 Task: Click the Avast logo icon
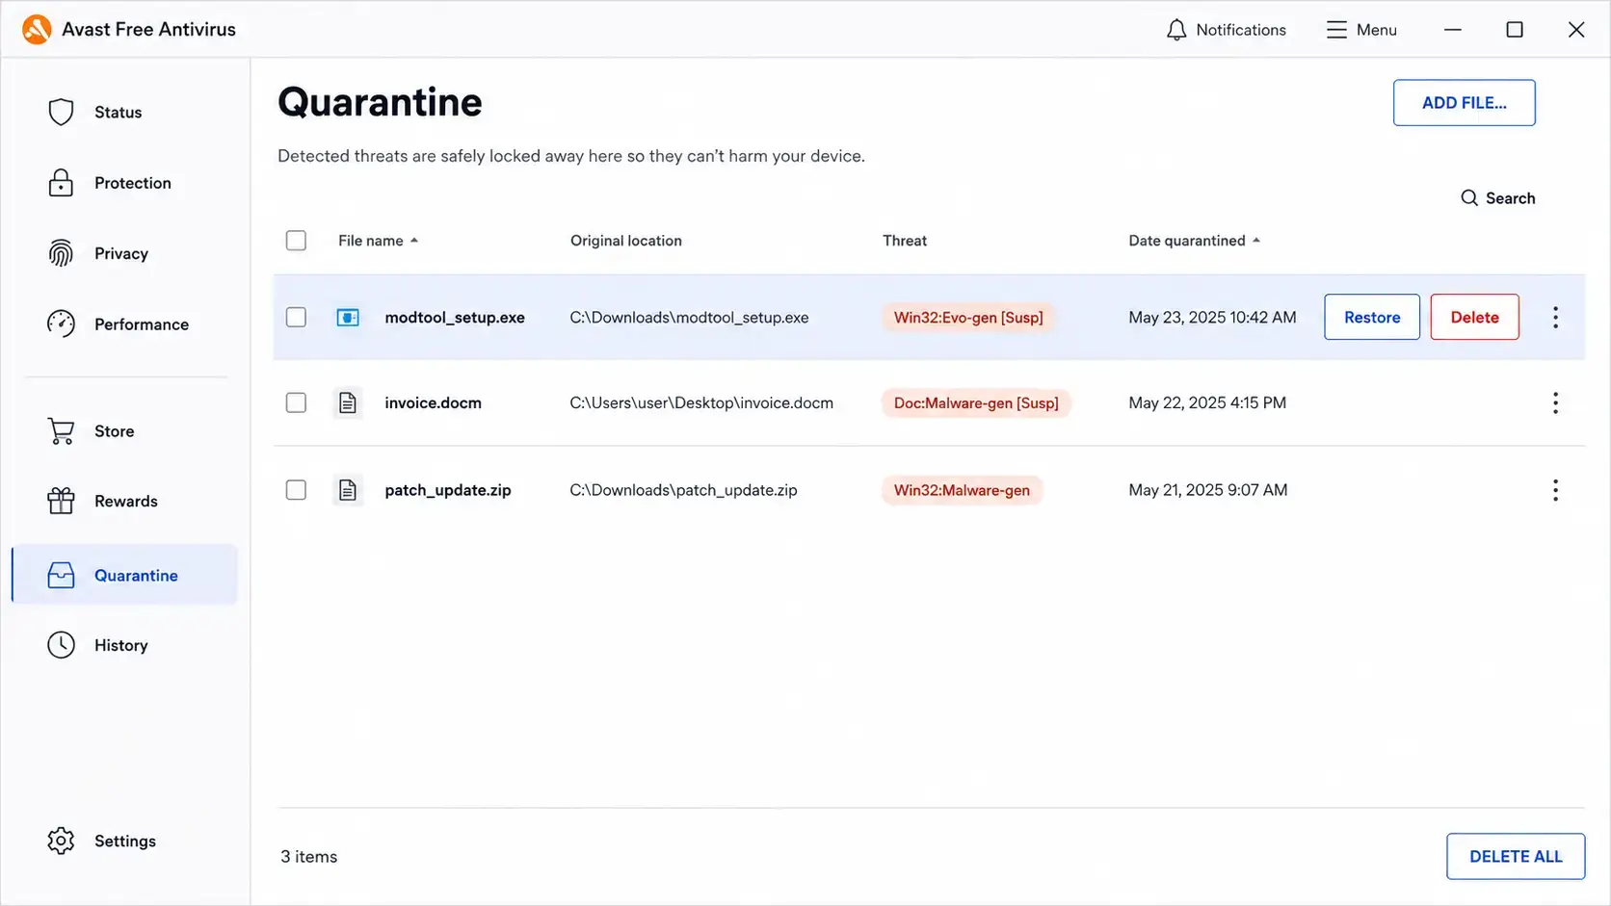tap(37, 30)
